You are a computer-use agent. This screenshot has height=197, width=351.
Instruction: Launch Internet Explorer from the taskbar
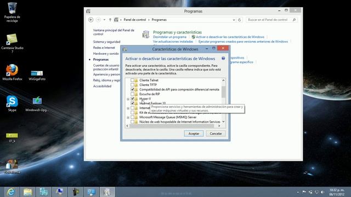pos(11,192)
